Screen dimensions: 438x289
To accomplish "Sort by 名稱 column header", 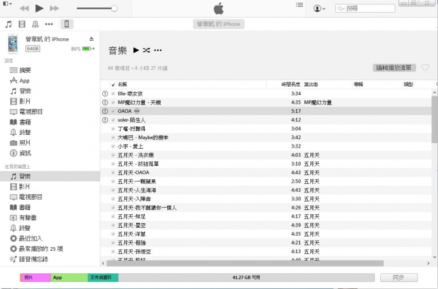I will click(122, 84).
